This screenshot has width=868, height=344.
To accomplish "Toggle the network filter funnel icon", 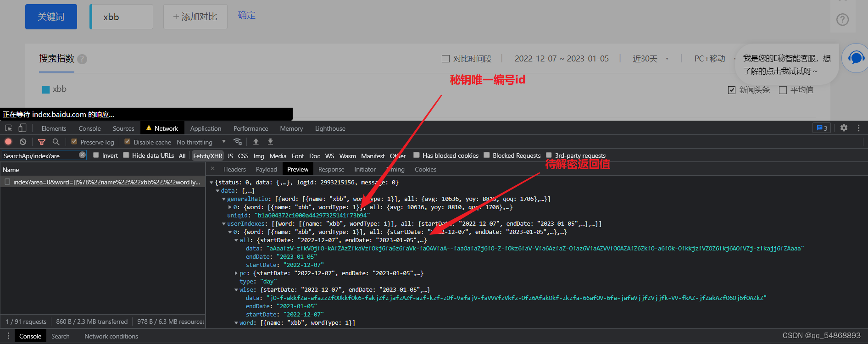I will [42, 142].
